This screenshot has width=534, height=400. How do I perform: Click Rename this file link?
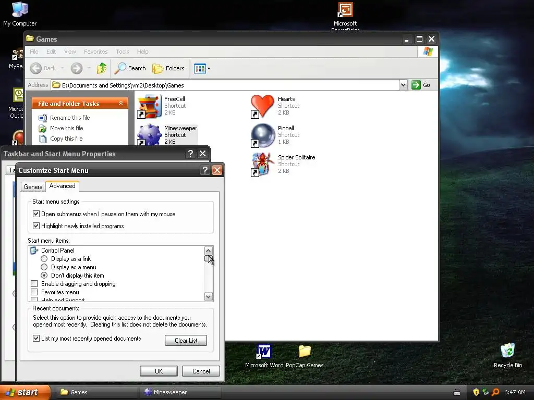(x=70, y=118)
